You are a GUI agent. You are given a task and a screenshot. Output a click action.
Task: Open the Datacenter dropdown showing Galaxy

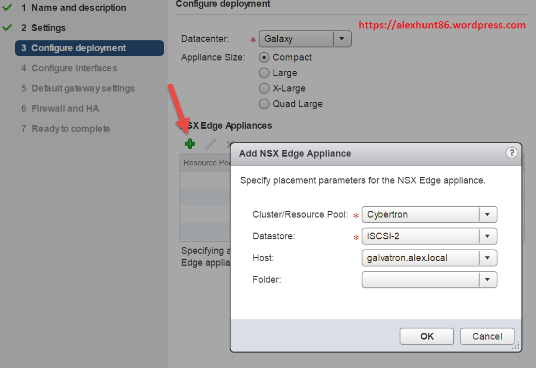tap(343, 39)
